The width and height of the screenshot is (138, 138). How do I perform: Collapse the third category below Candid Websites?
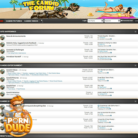pyautogui.click(x=135, y=101)
